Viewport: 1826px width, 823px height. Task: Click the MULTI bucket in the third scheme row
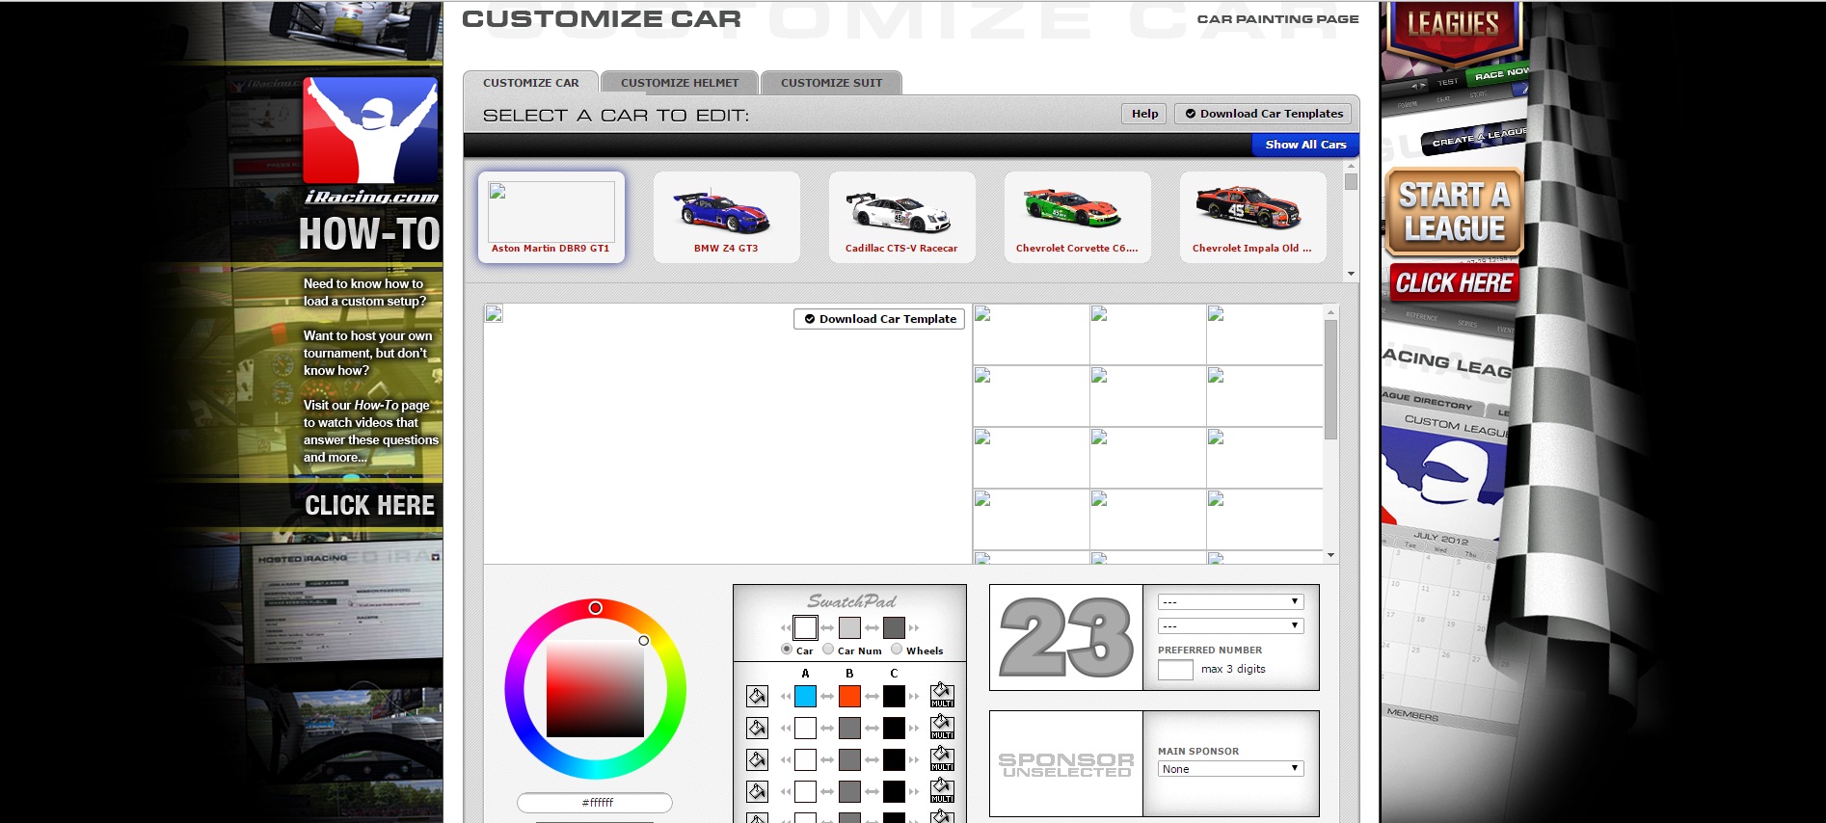coord(942,758)
